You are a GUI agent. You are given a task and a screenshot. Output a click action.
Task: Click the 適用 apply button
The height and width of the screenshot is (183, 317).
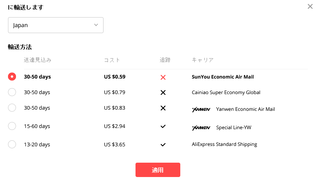158,170
